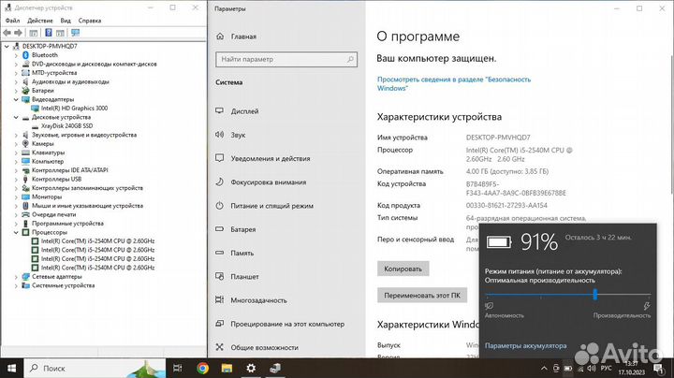
Task: Expand DVD-дисководы и дисководы компакт-дисков node
Action: click(16, 64)
